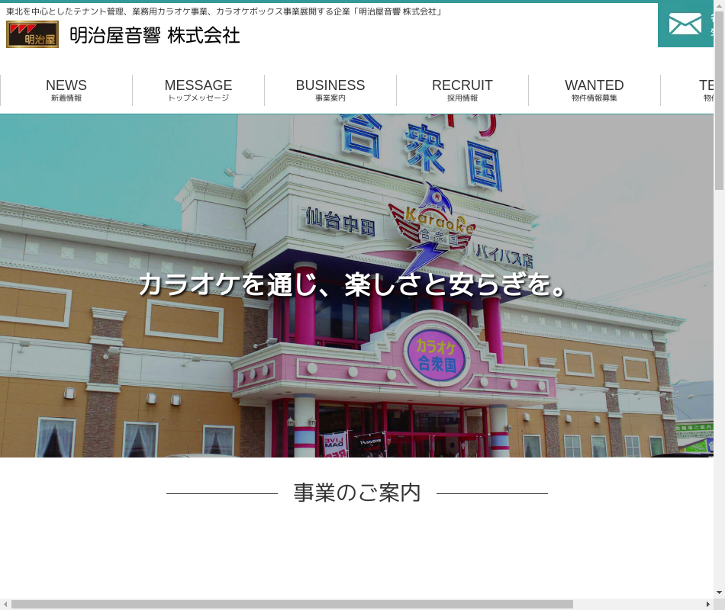Click the scroll right arrow
Screen dimensions: 725x610
(708, 605)
